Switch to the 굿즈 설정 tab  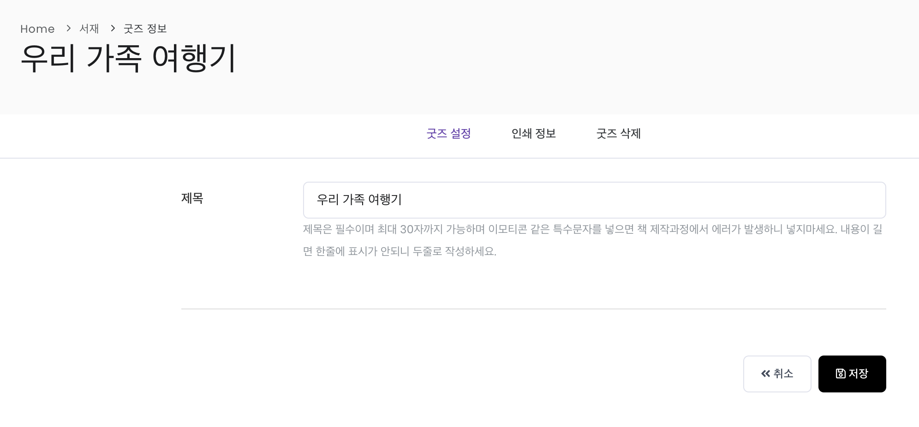coord(448,134)
